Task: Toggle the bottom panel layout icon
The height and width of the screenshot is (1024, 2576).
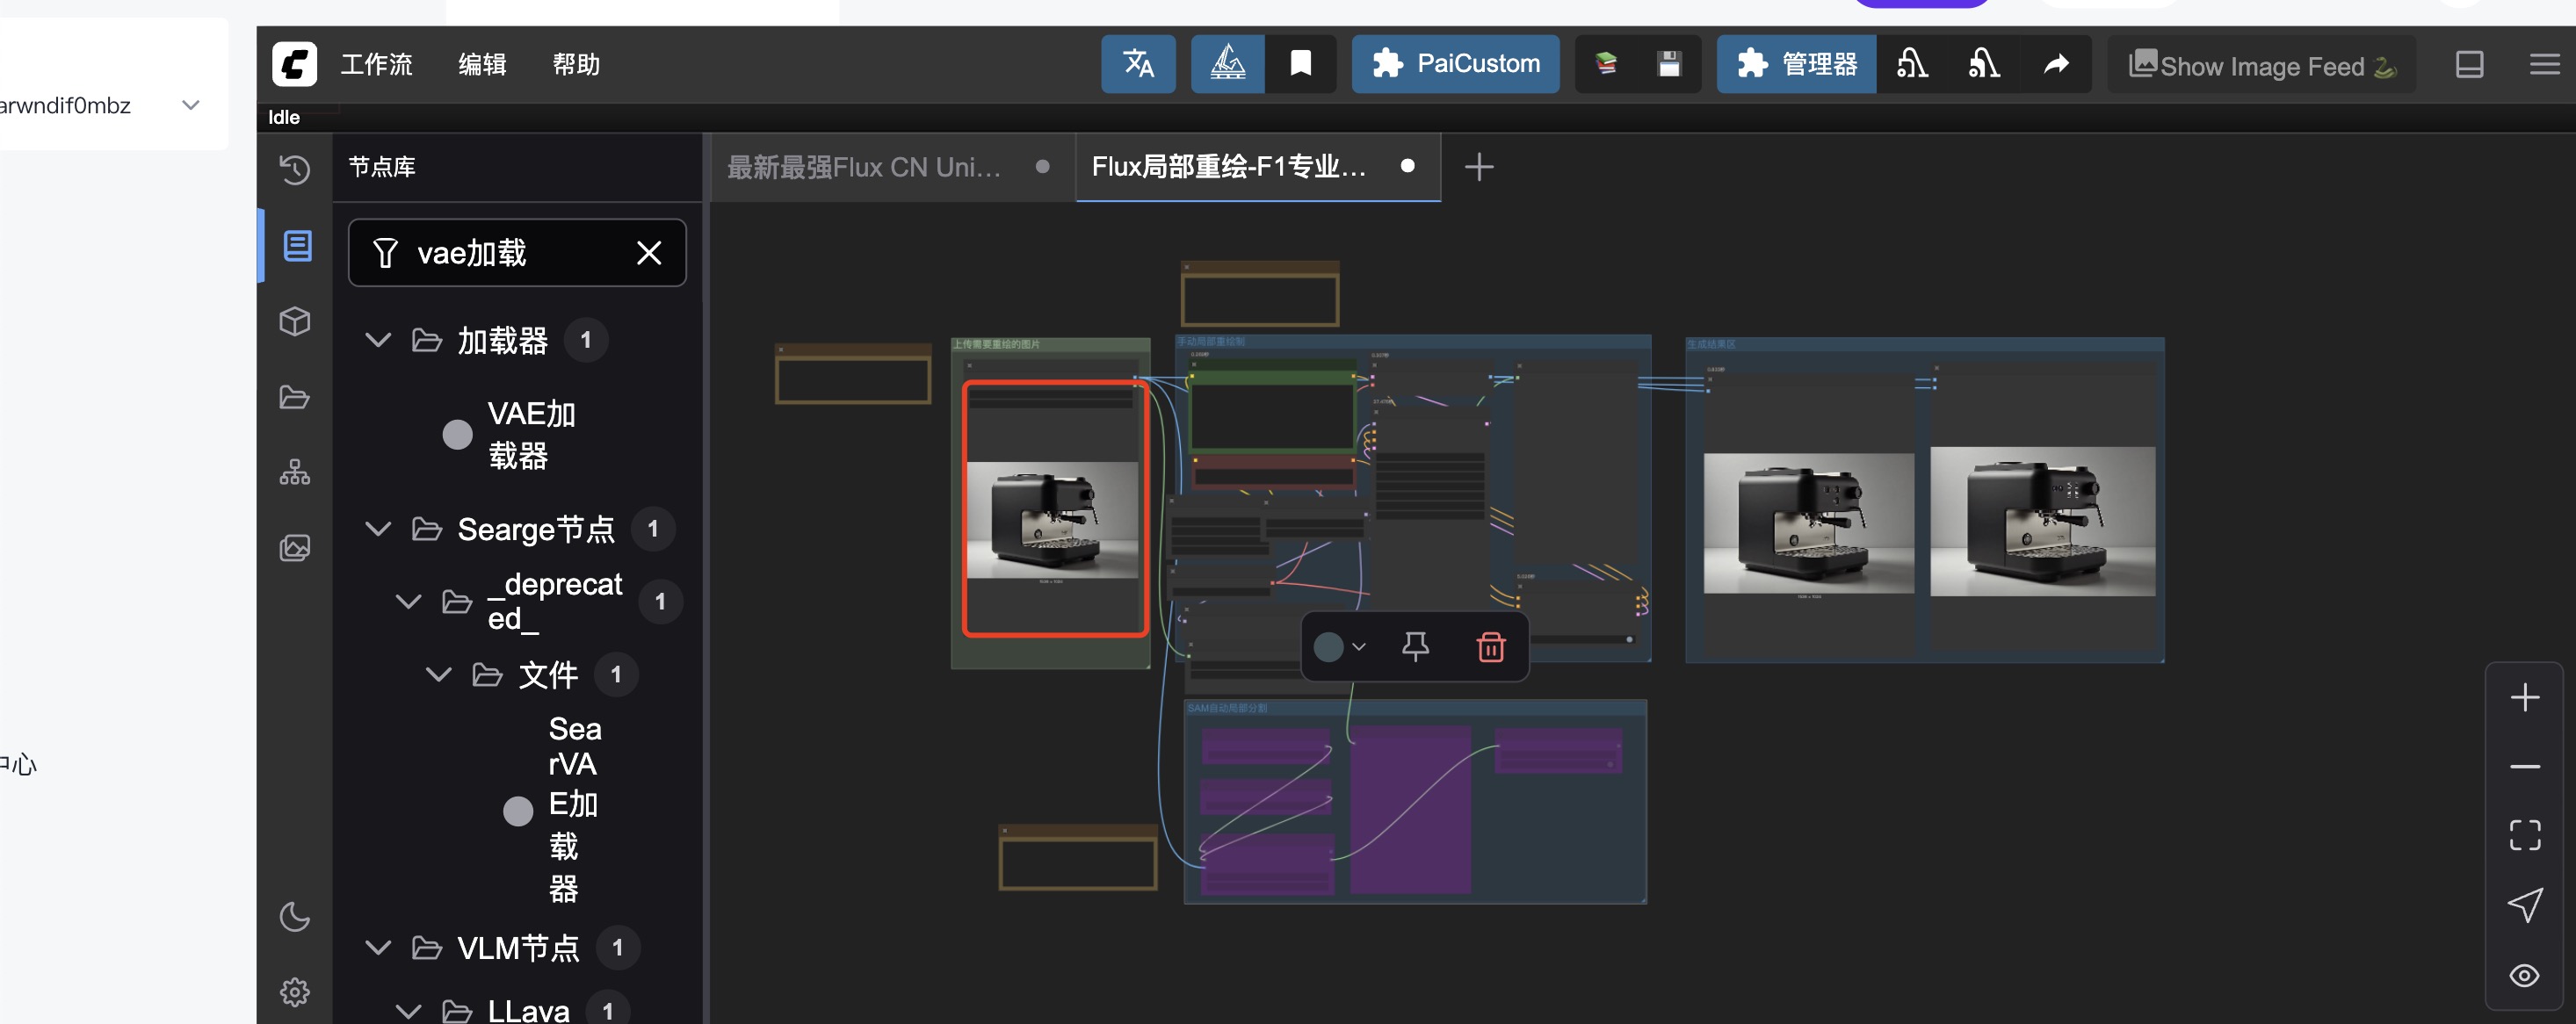Action: point(2469,65)
